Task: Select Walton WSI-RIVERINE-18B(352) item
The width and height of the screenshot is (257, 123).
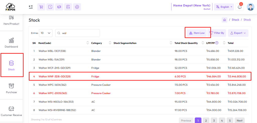Action: [x=57, y=110]
